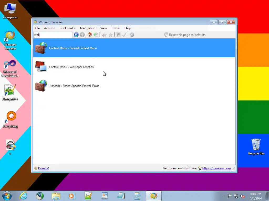Select Context Menu \ Wallpaper Location result

pyautogui.click(x=134, y=67)
